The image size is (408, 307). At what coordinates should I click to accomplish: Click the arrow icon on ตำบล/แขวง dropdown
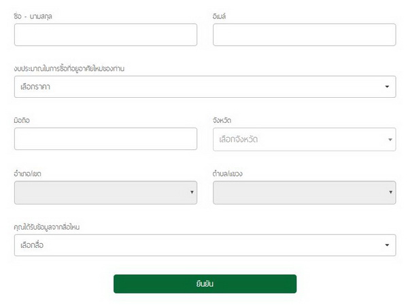pyautogui.click(x=391, y=193)
